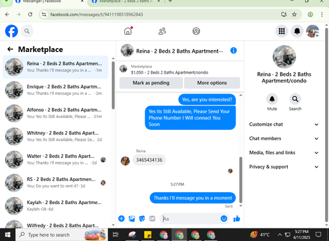This screenshot has height=241, width=329.
Task: Open Sticky Notes from the taskbar
Action: 147,235
